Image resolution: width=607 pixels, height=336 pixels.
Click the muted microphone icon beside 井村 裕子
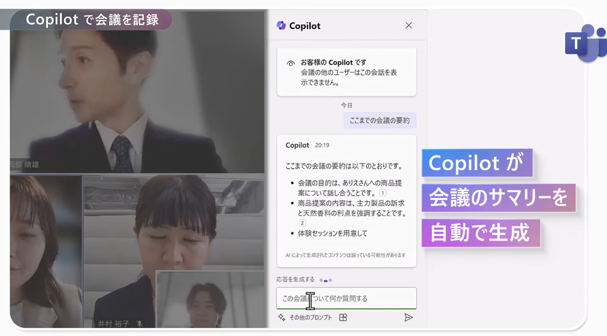(x=139, y=324)
